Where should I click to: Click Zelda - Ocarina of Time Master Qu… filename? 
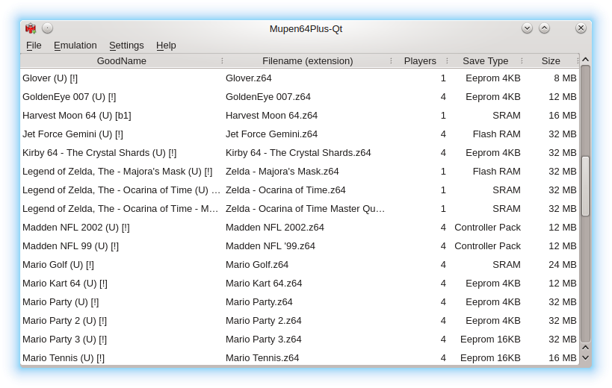305,209
